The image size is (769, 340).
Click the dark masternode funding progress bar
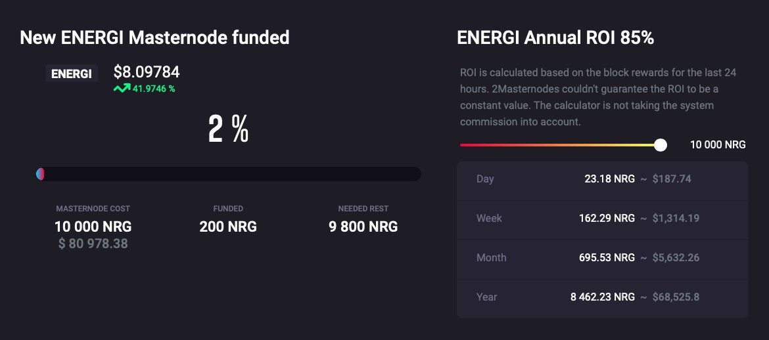(x=230, y=174)
